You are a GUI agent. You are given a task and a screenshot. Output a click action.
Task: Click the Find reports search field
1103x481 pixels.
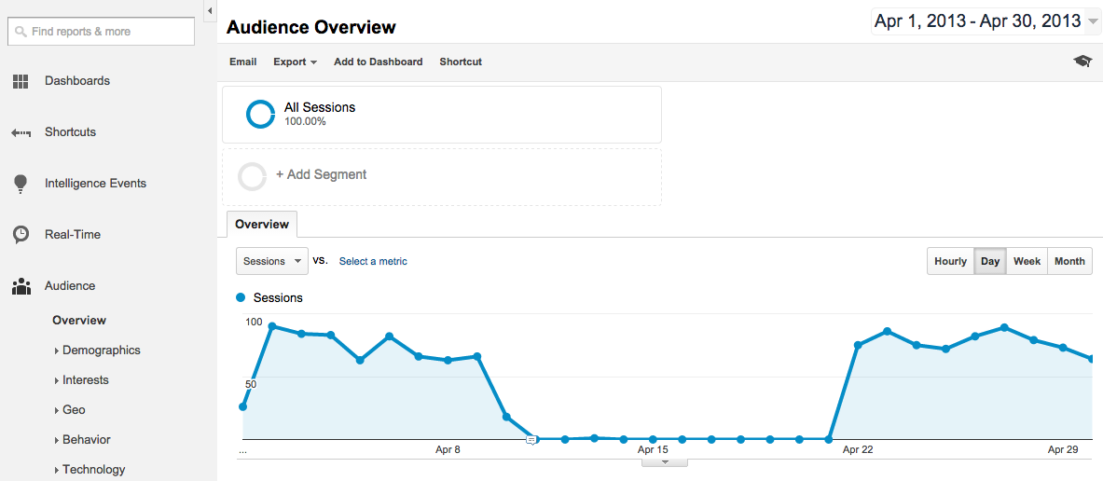click(x=101, y=32)
